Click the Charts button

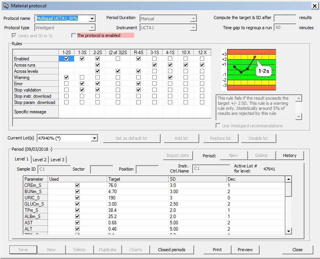pyautogui.click(x=136, y=250)
